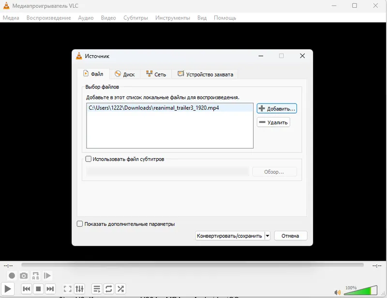
Task: Click Конвертировать/сохранить button
Action: 229,236
